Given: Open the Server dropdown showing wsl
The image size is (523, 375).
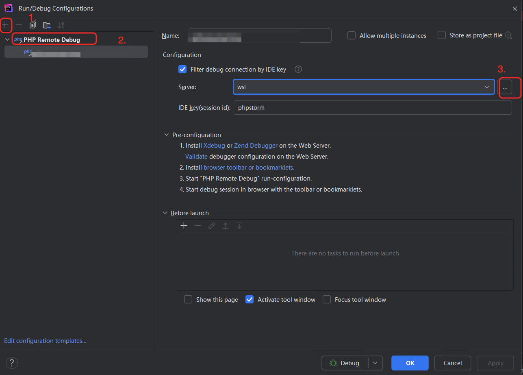Looking at the screenshot, I should tap(364, 87).
